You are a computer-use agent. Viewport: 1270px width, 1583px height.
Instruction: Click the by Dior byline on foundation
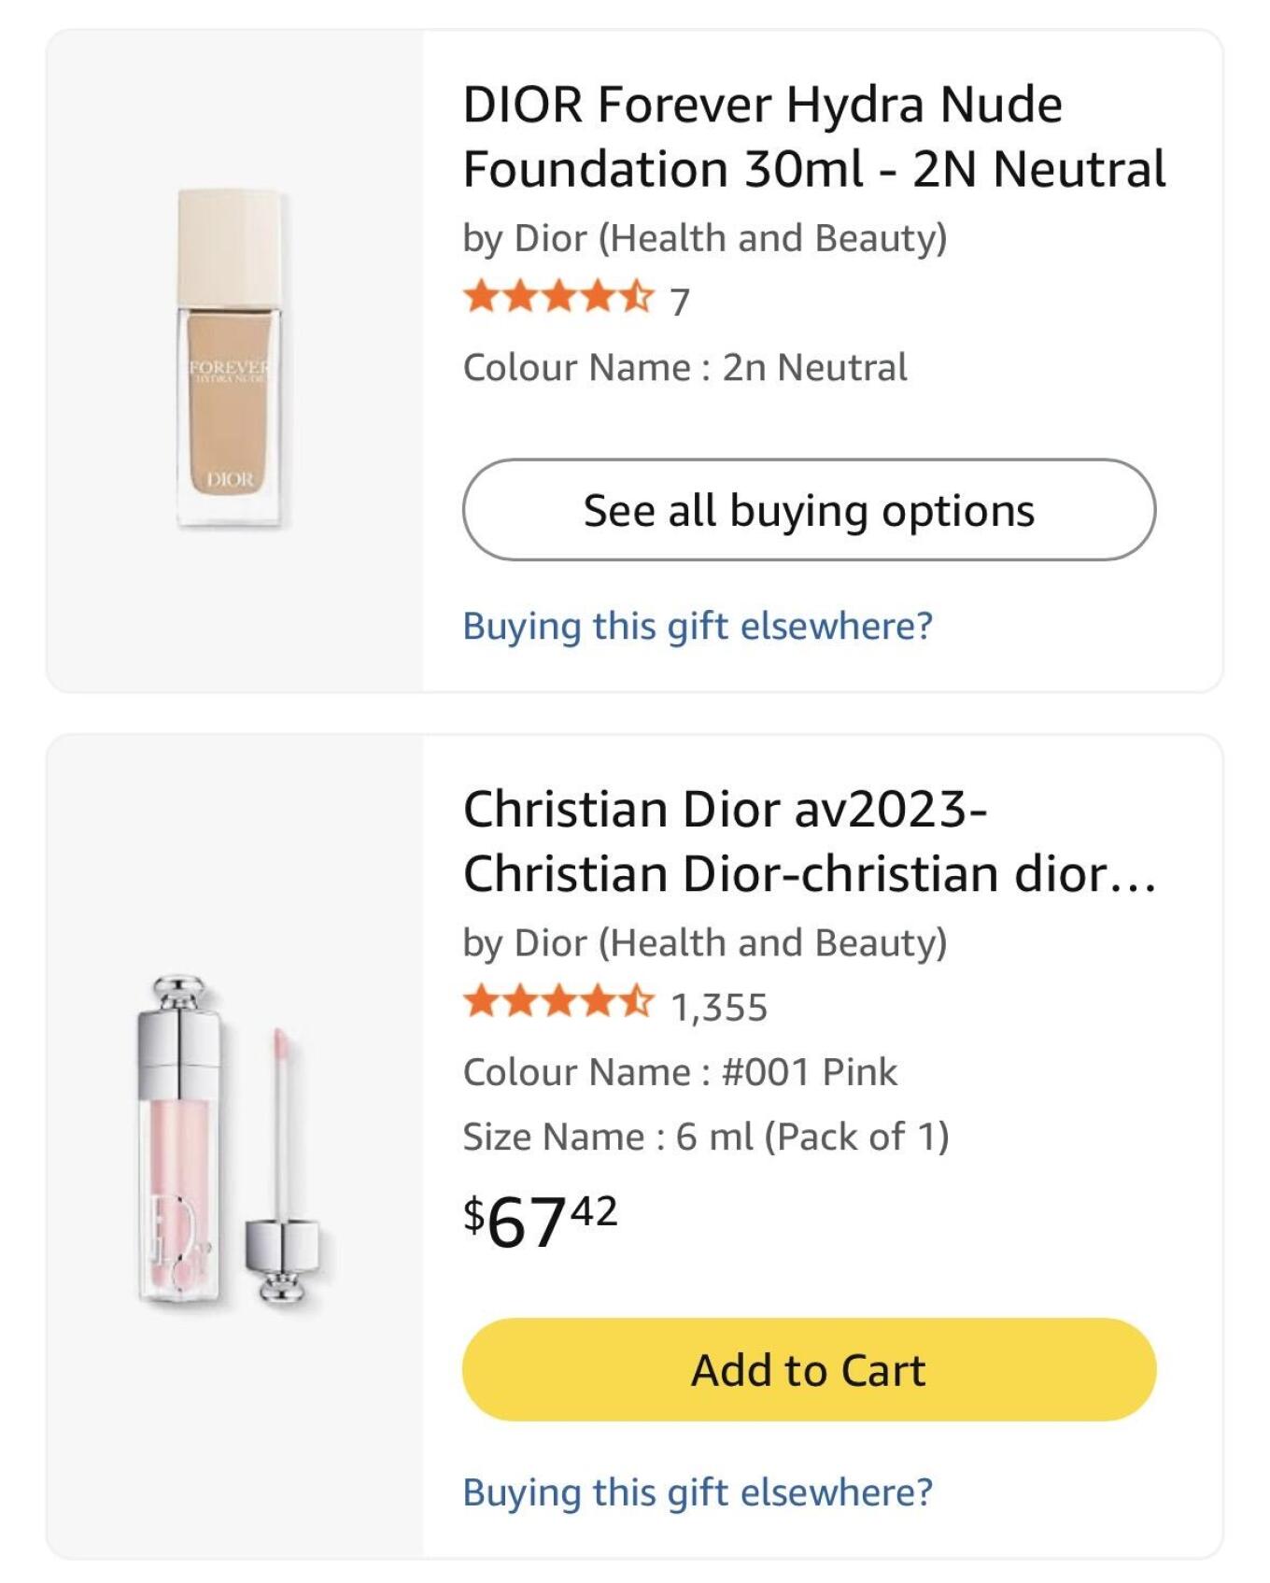705,238
